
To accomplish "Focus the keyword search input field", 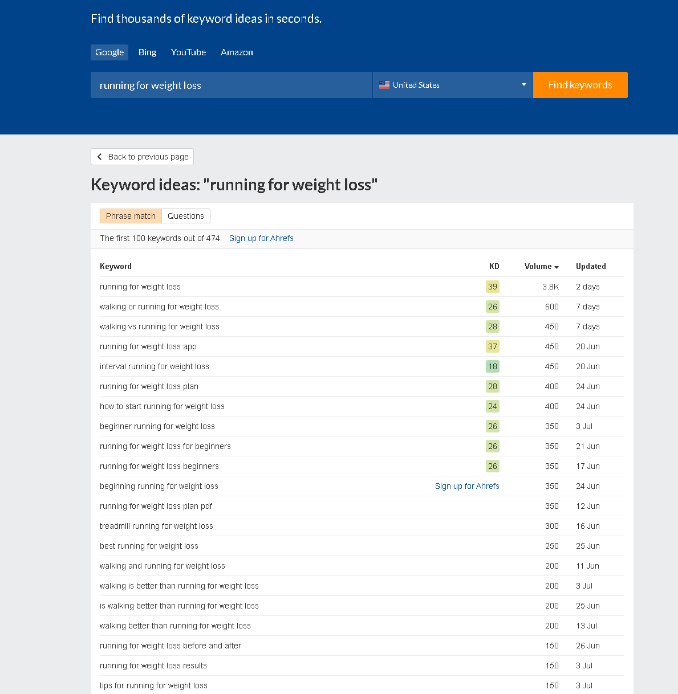I will click(232, 85).
